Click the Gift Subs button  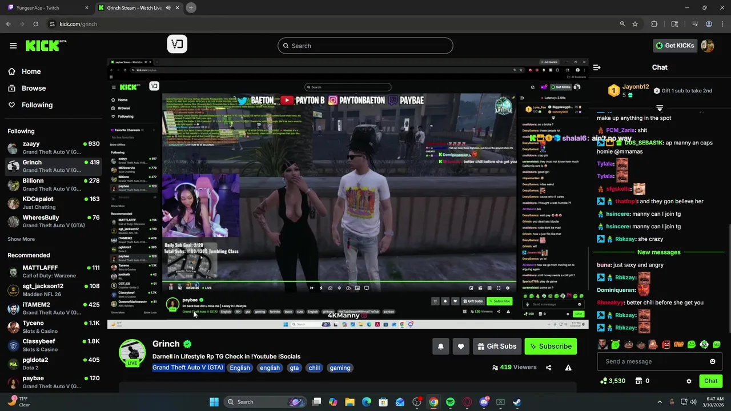point(497,346)
